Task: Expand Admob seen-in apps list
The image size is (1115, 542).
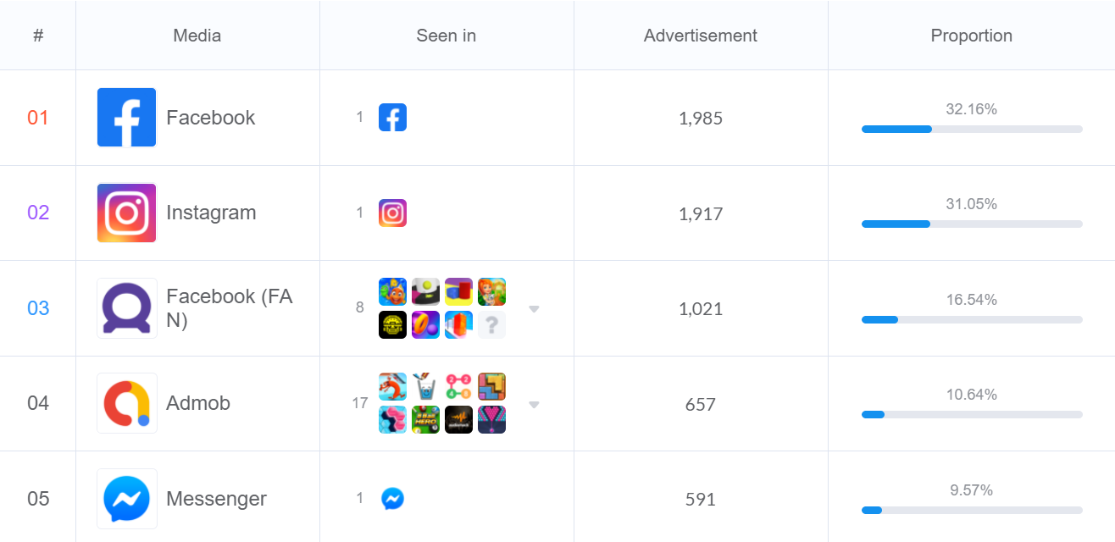Action: pos(534,405)
